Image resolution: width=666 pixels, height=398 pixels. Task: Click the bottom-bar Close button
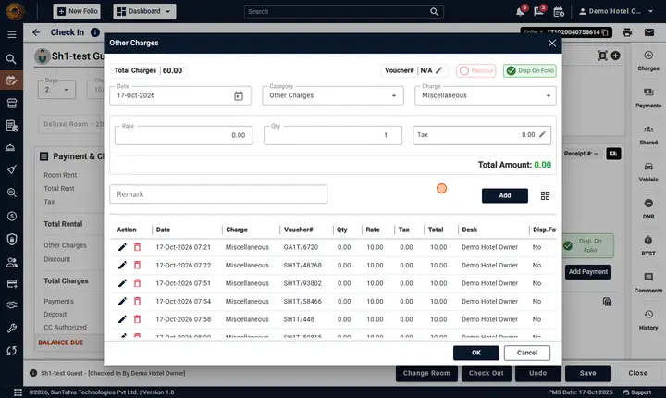[x=637, y=373]
